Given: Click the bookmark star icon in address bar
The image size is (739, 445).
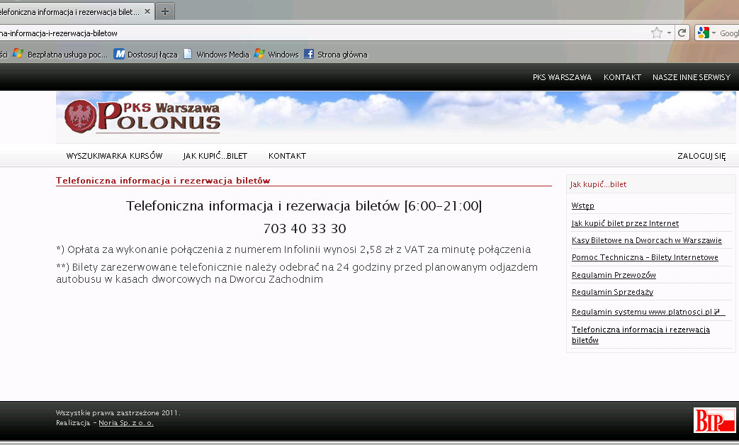Looking at the screenshot, I should pyautogui.click(x=657, y=33).
